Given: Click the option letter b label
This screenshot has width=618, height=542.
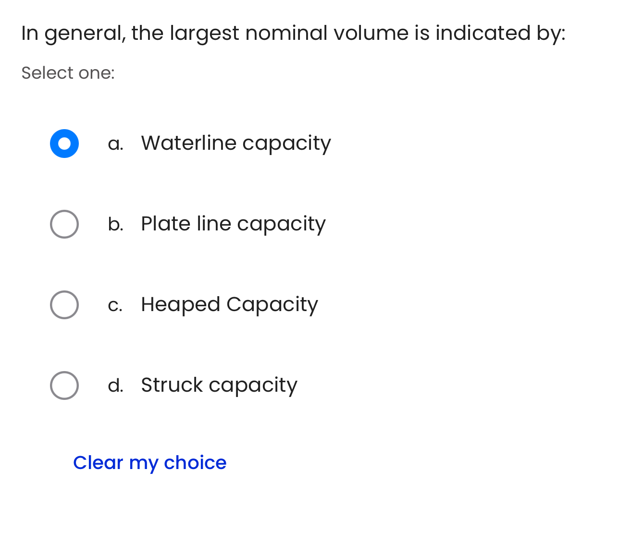Looking at the screenshot, I should [116, 224].
